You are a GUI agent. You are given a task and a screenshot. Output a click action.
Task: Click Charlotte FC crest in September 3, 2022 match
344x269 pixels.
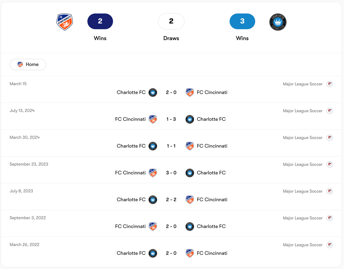coord(190,227)
